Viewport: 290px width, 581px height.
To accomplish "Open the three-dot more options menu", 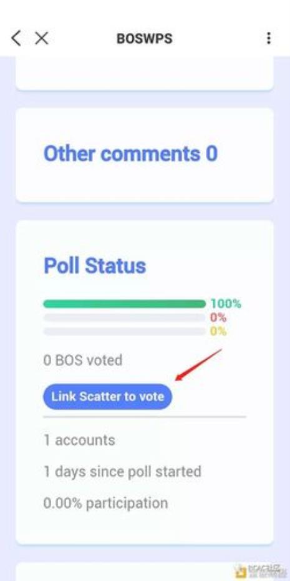I will (x=269, y=38).
